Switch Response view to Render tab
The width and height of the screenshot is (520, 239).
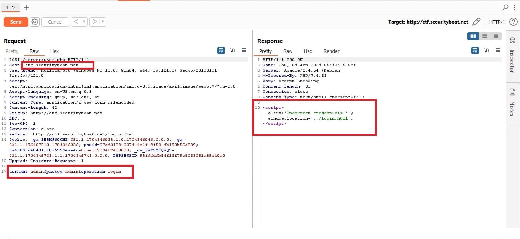[x=331, y=51]
